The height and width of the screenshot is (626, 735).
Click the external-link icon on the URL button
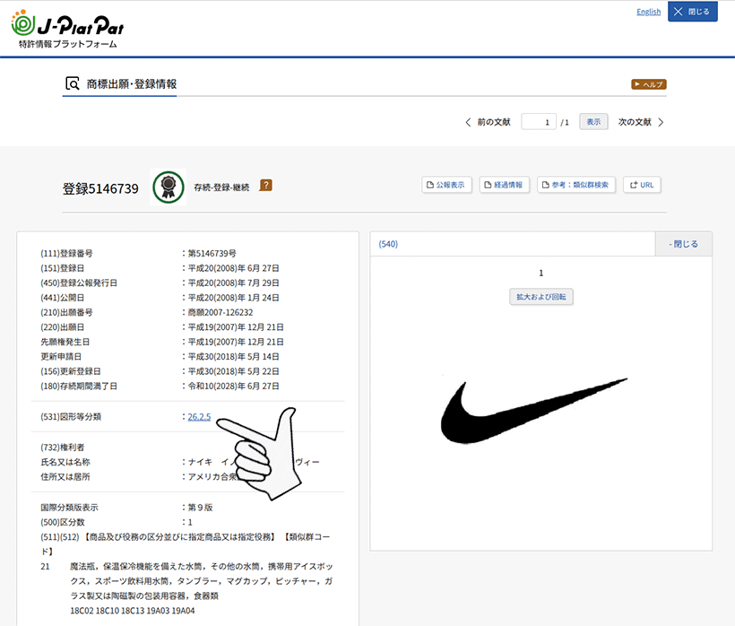[632, 185]
